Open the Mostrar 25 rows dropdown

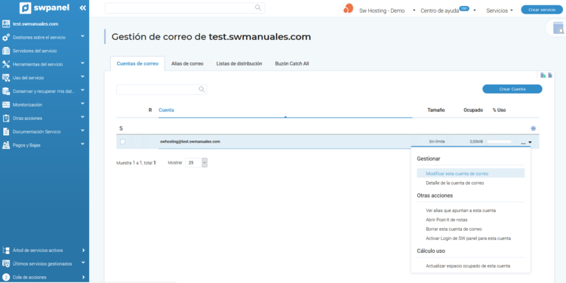click(x=196, y=163)
